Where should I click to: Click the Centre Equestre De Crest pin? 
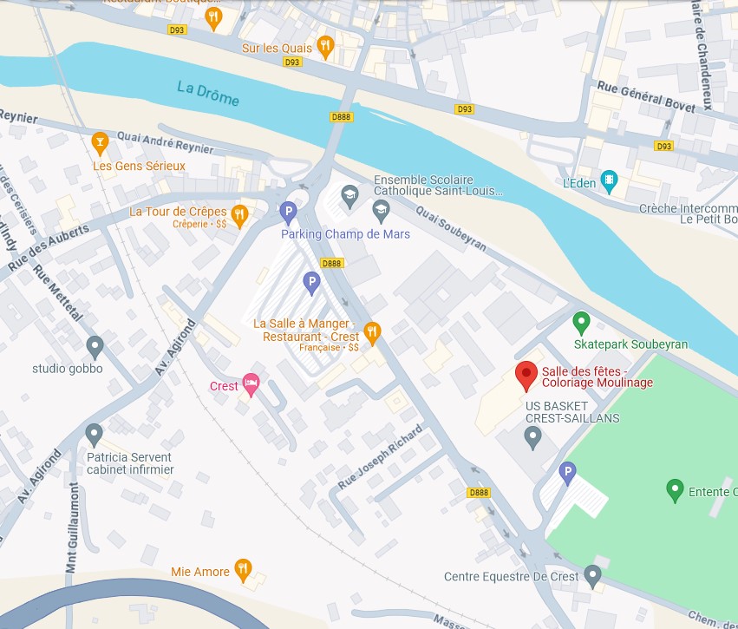(592, 577)
